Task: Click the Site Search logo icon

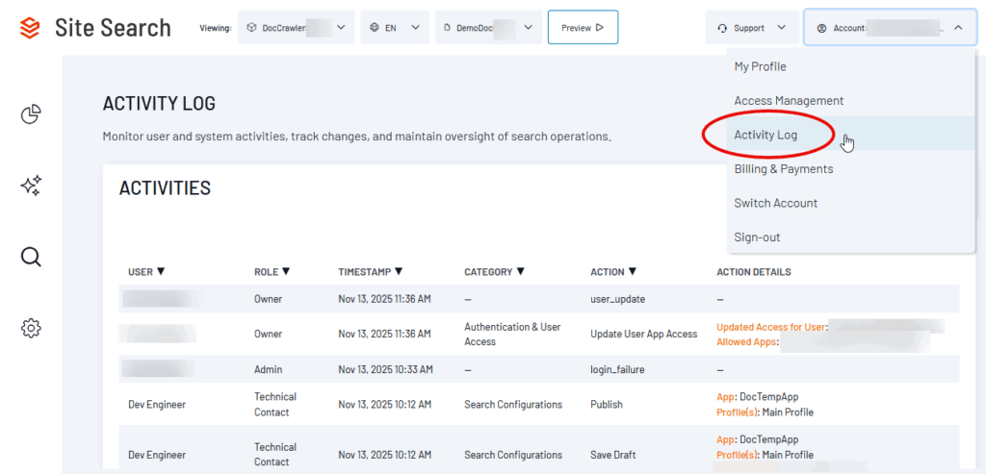Action: [x=30, y=28]
